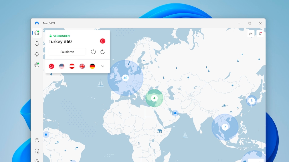Open the globe map view in sidebar
Viewport: 289px width, 162px height.
coord(37,33)
